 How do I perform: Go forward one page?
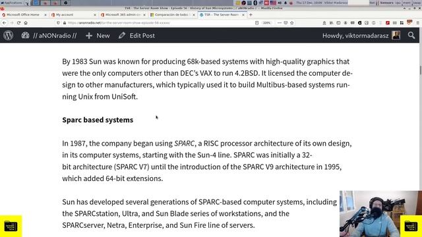click(x=12, y=23)
